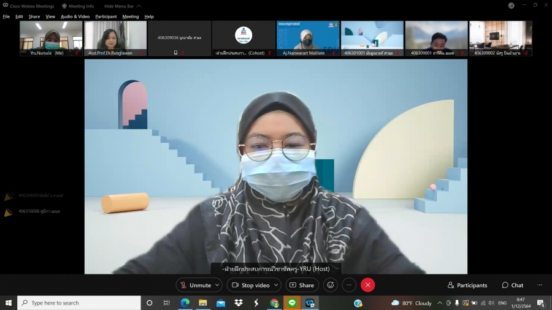Open Dropbox icon in the taskbar
The image size is (552, 310).
coord(239,303)
